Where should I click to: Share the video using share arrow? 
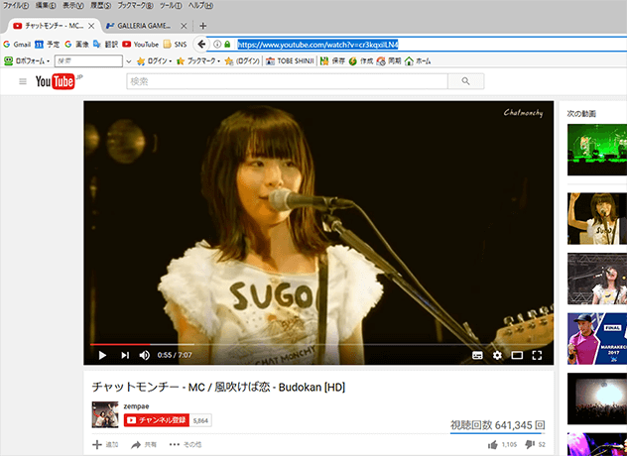click(x=144, y=444)
